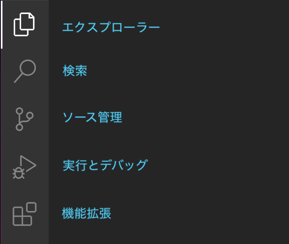Switch to the Search view in activity bar
Screen dimensions: 289x244
tap(25, 71)
